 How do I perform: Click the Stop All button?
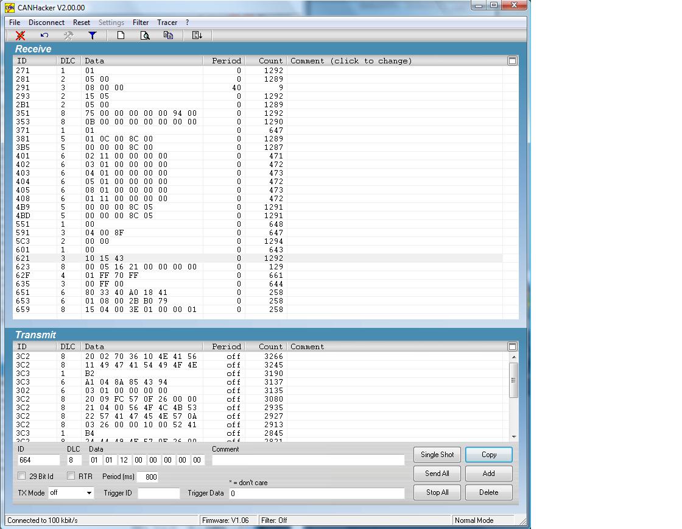pyautogui.click(x=437, y=492)
